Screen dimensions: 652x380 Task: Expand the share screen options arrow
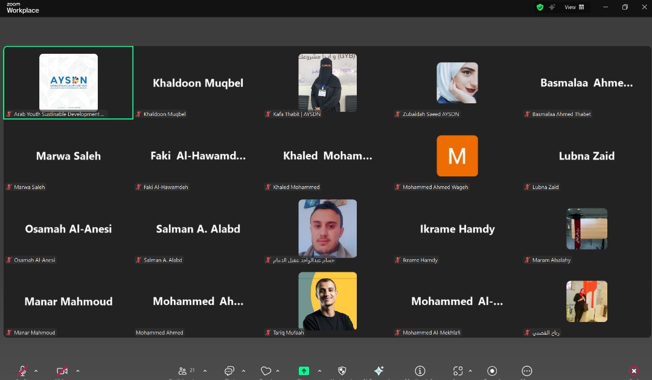319,371
